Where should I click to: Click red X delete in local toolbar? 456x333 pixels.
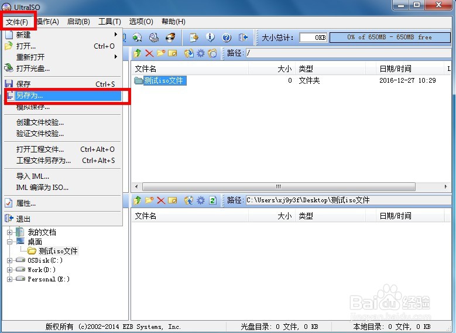[x=161, y=200]
